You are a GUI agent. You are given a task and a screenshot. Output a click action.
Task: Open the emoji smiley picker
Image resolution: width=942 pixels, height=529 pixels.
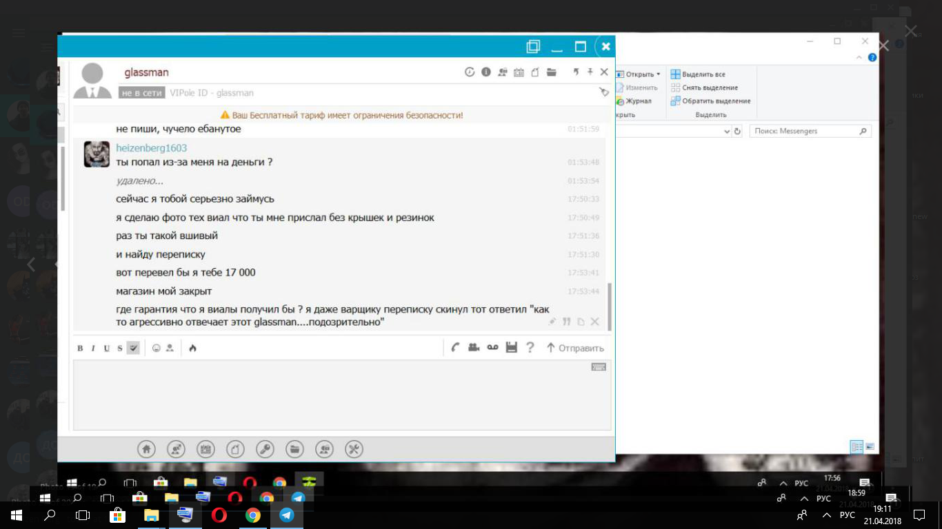(x=157, y=349)
